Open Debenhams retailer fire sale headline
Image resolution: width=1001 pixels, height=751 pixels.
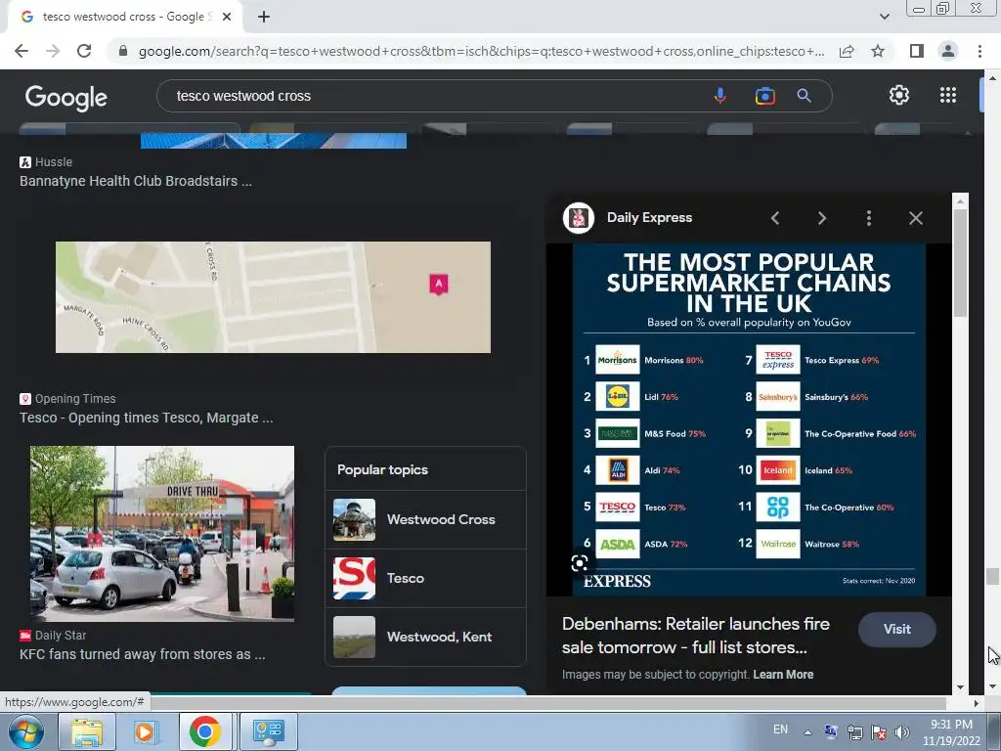pos(696,636)
